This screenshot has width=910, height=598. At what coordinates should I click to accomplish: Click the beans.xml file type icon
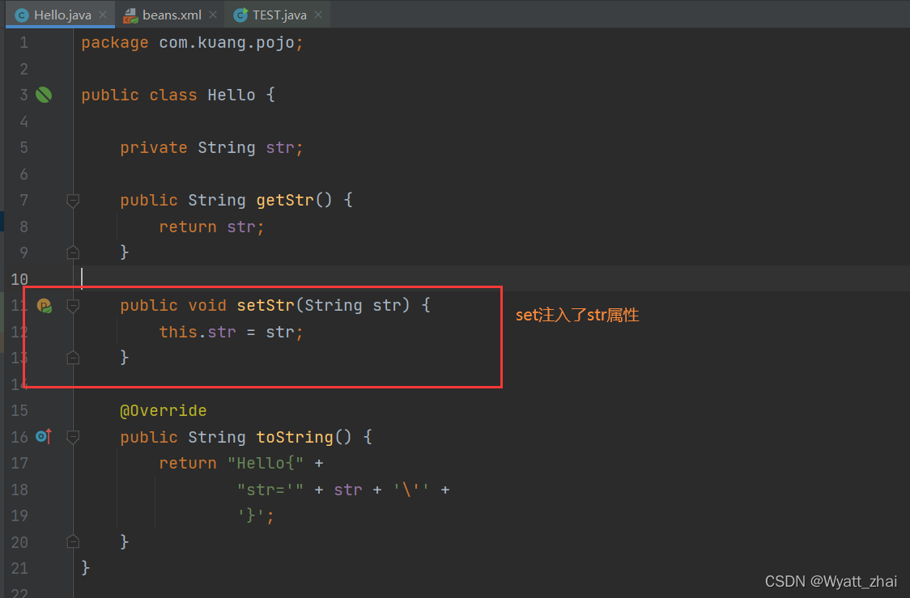[130, 15]
